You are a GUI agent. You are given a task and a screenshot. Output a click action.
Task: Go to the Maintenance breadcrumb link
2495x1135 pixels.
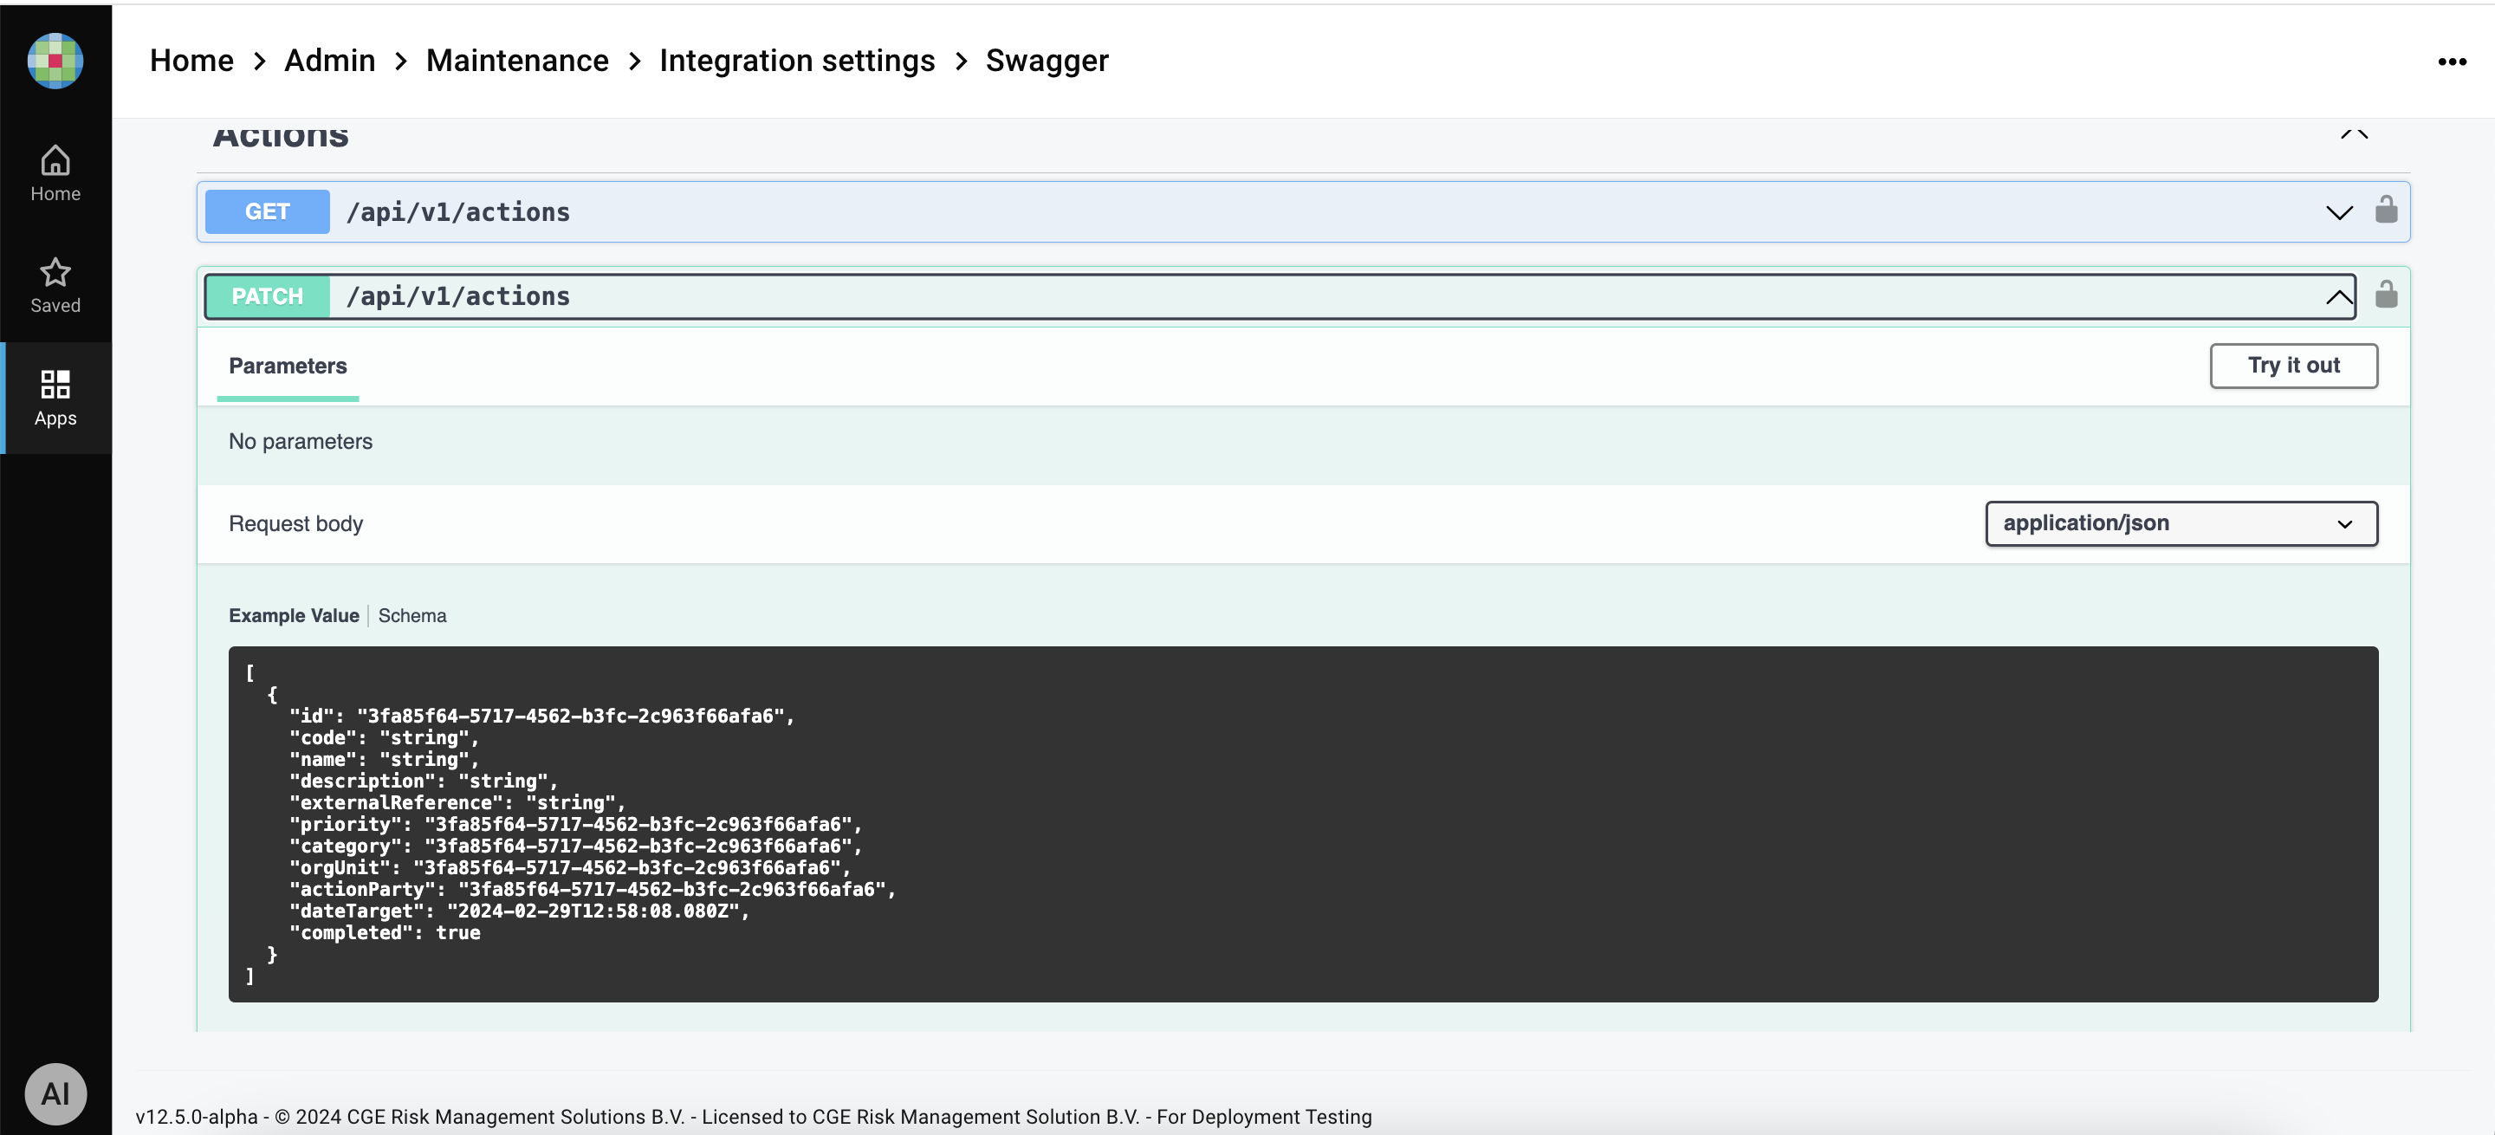coord(517,61)
